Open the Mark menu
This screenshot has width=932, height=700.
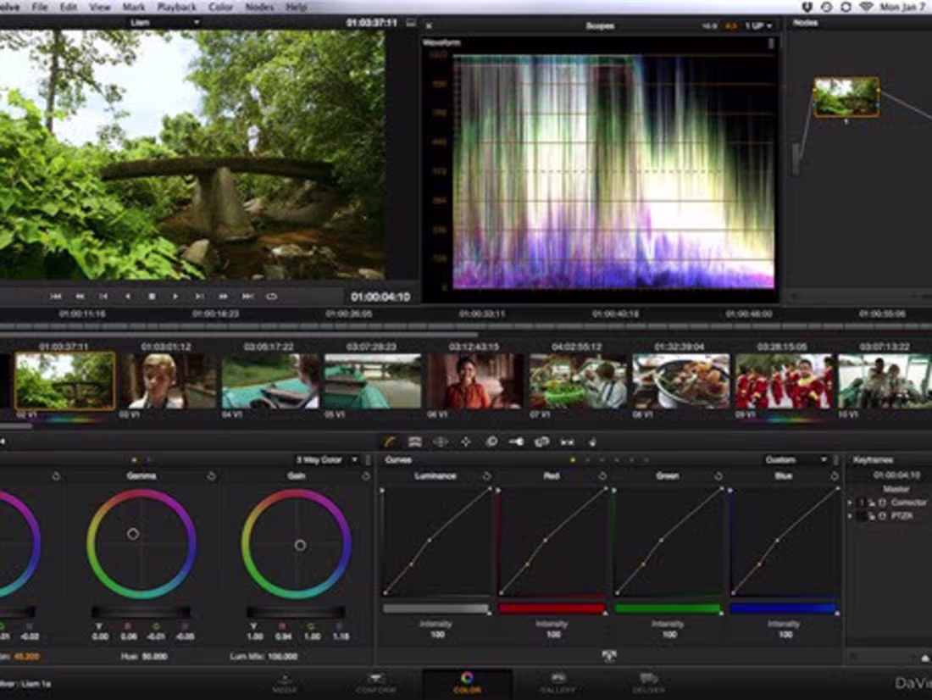pyautogui.click(x=134, y=7)
